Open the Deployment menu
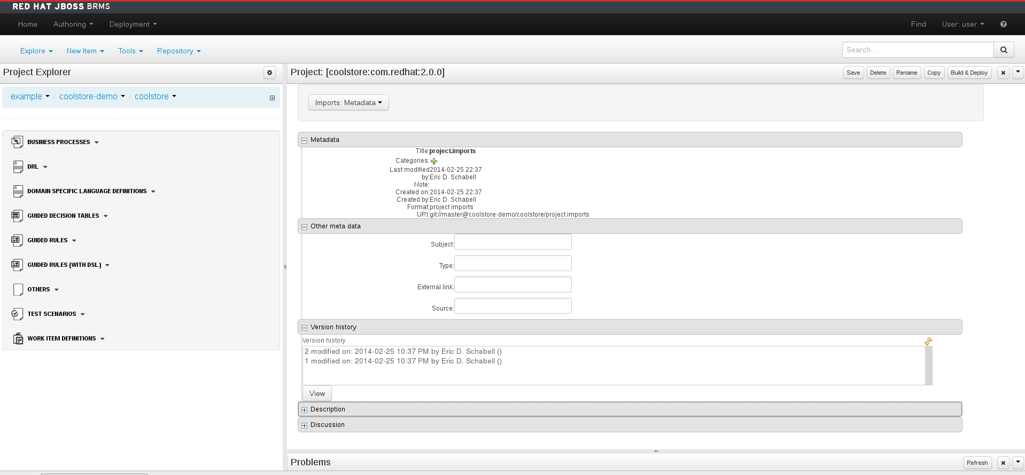Screen dimensions: 1025x475 tap(133, 24)
